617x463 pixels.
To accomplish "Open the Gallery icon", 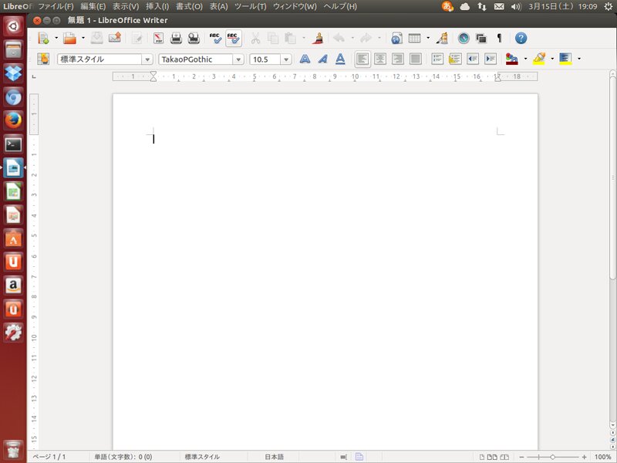I will point(481,38).
